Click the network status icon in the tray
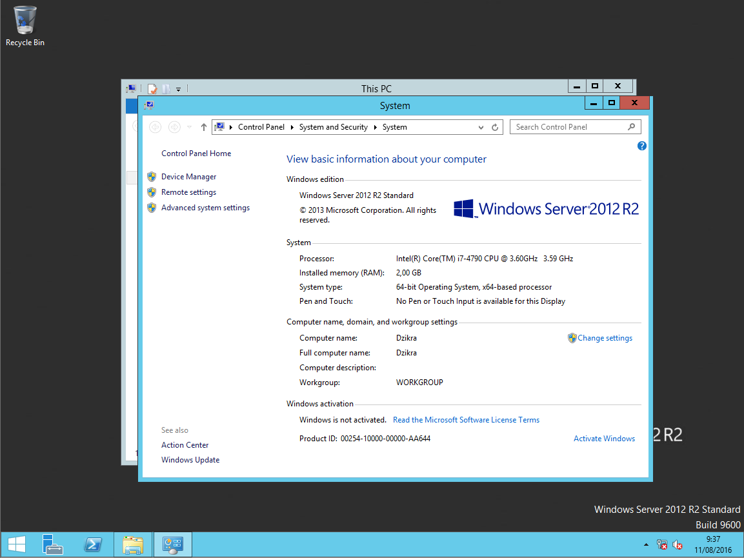 point(662,545)
